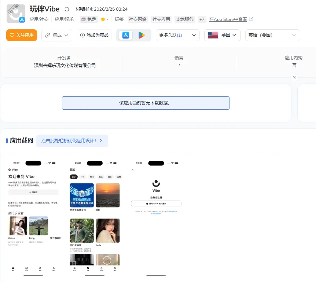Open the 集成 dropdown
The height and width of the screenshot is (283, 316).
57,35
